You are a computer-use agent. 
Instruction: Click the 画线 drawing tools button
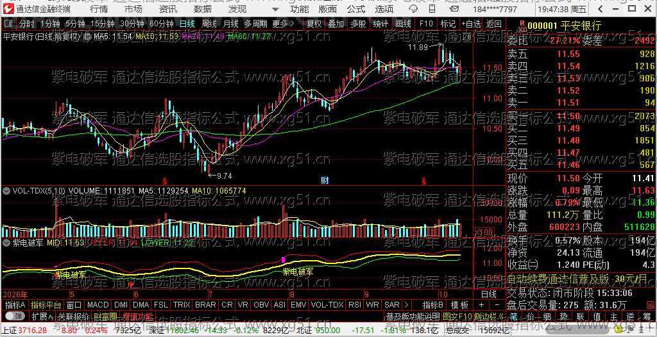coord(403,24)
